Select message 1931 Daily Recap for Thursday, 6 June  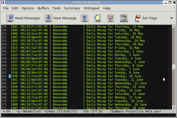77,66
